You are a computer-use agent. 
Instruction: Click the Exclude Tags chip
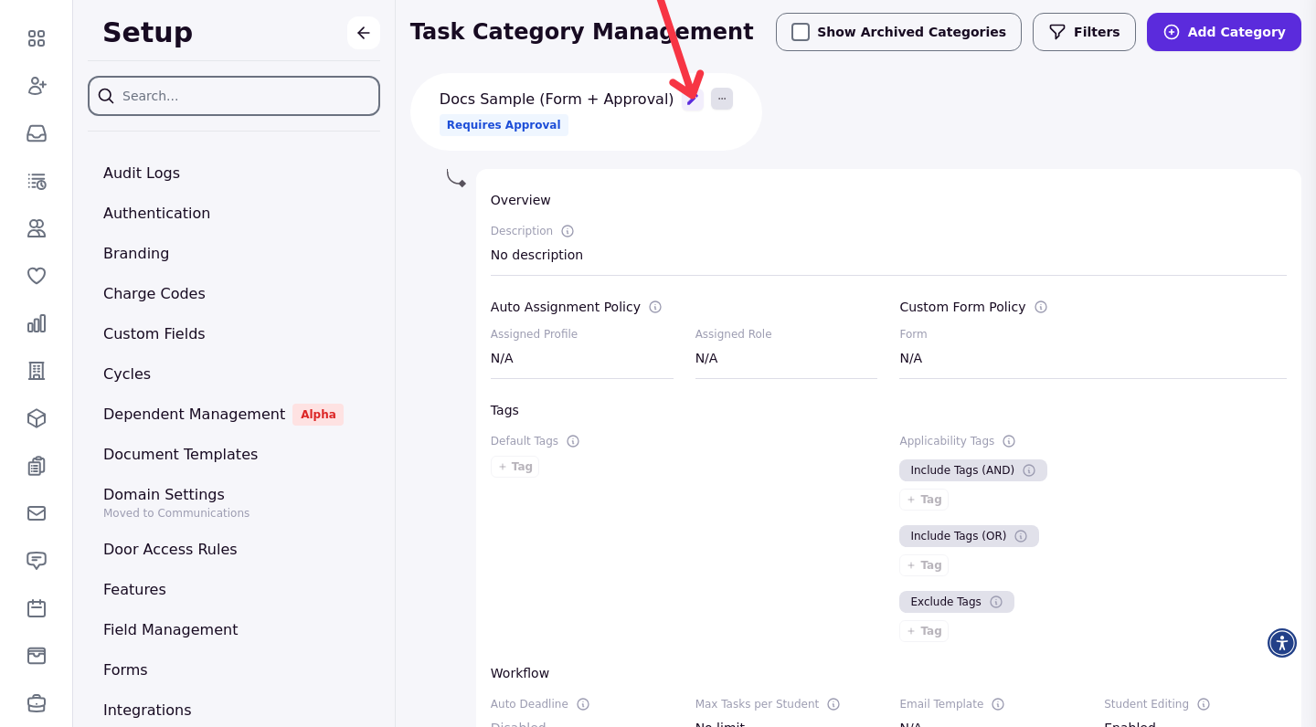tap(957, 602)
